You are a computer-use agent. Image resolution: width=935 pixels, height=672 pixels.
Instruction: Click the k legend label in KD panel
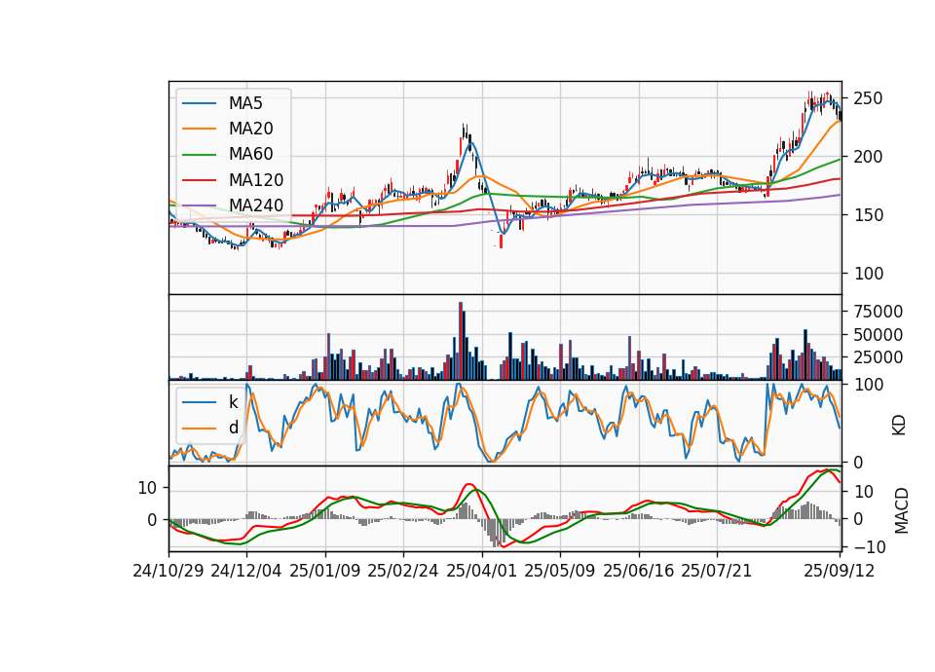click(x=233, y=402)
